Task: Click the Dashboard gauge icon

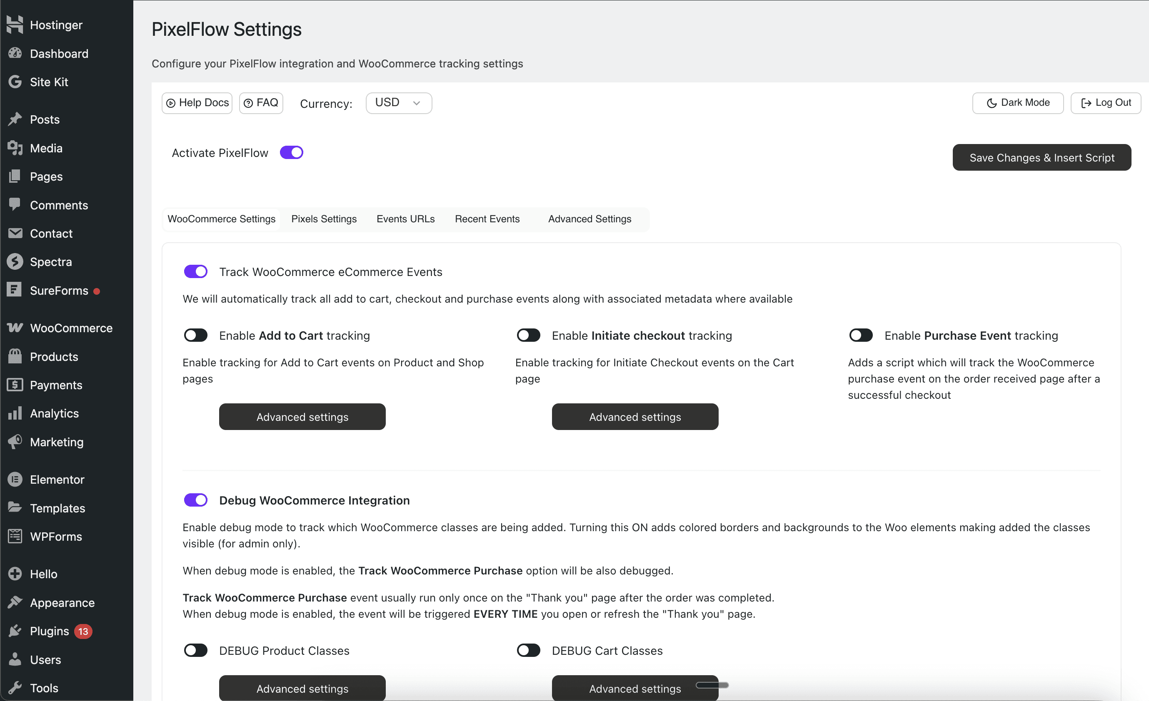Action: pyautogui.click(x=15, y=53)
